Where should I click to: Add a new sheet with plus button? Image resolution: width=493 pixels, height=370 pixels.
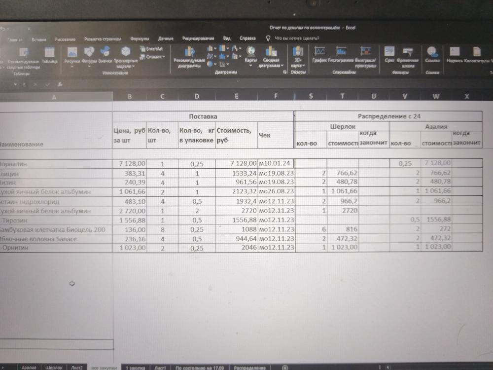pos(285,368)
